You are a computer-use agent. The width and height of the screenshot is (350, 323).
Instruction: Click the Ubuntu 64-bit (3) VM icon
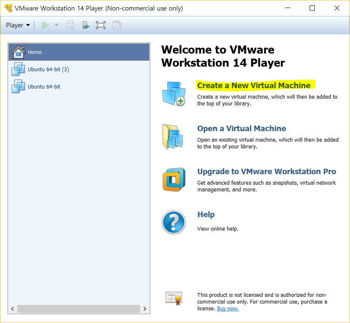tap(18, 69)
